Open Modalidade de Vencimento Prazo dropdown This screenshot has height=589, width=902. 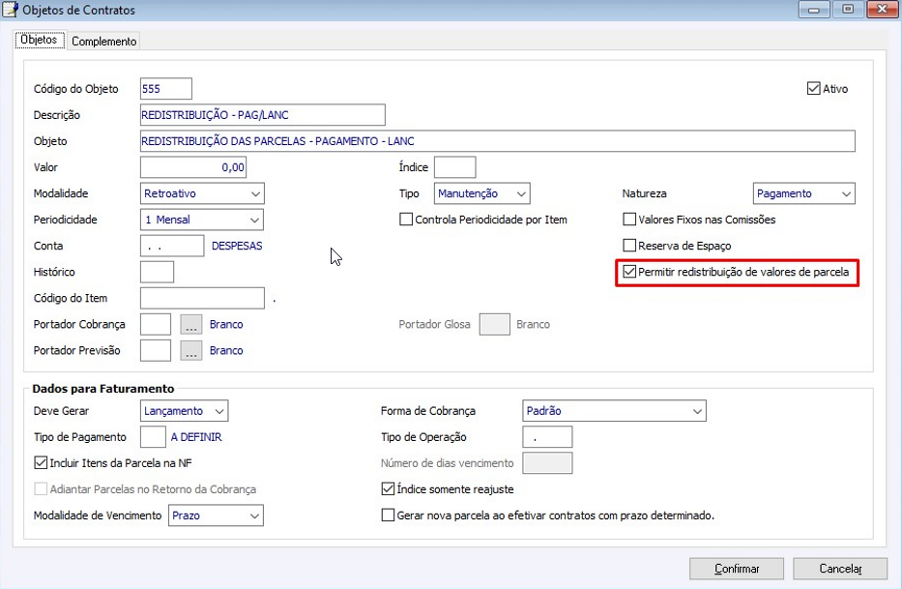click(x=216, y=515)
